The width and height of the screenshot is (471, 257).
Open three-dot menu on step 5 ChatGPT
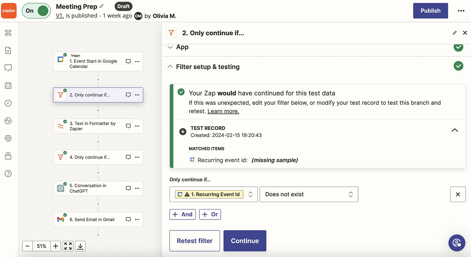pos(137,188)
